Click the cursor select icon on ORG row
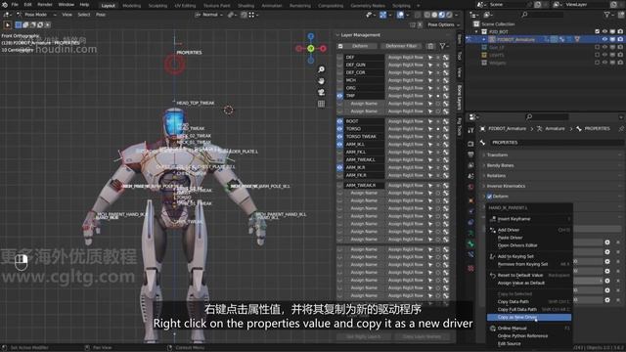The width and height of the screenshot is (626, 352). 430,88
